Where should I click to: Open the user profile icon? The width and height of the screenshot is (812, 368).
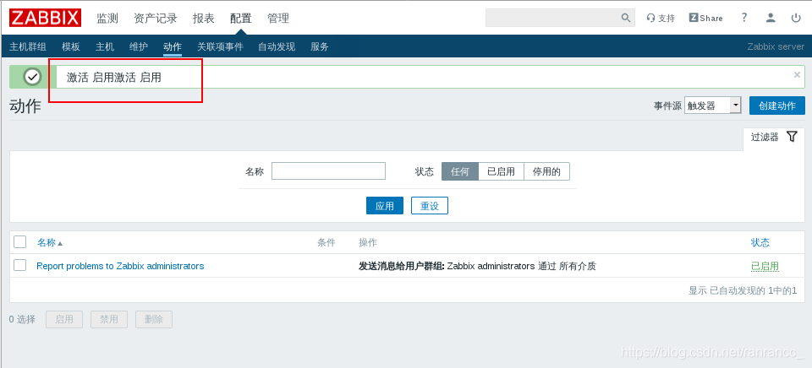(x=771, y=18)
